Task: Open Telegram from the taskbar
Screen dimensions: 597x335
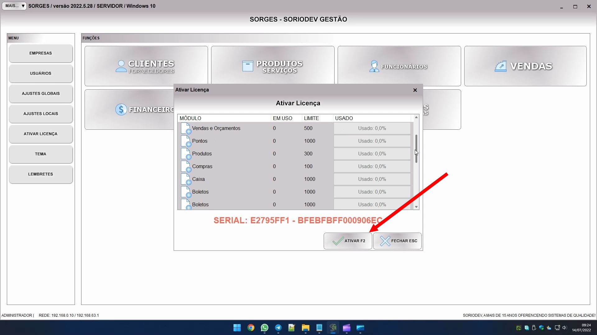Action: [x=278, y=328]
